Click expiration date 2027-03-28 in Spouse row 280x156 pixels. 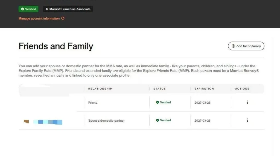coord(202,121)
